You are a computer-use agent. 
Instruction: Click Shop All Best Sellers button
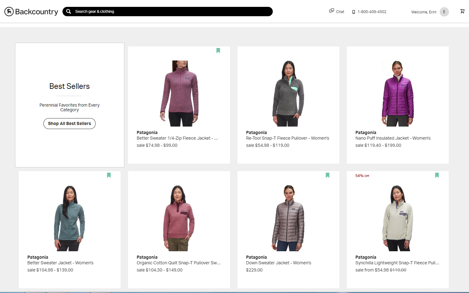tap(69, 123)
